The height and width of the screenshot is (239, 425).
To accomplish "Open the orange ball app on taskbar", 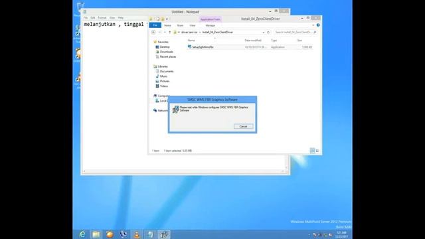I will 110,234.
